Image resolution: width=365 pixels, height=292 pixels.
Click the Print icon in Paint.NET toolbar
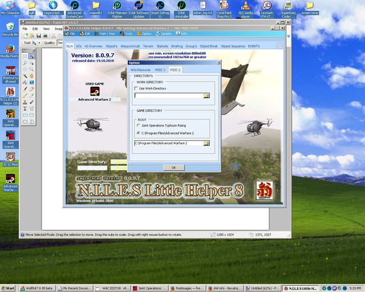tap(46, 35)
